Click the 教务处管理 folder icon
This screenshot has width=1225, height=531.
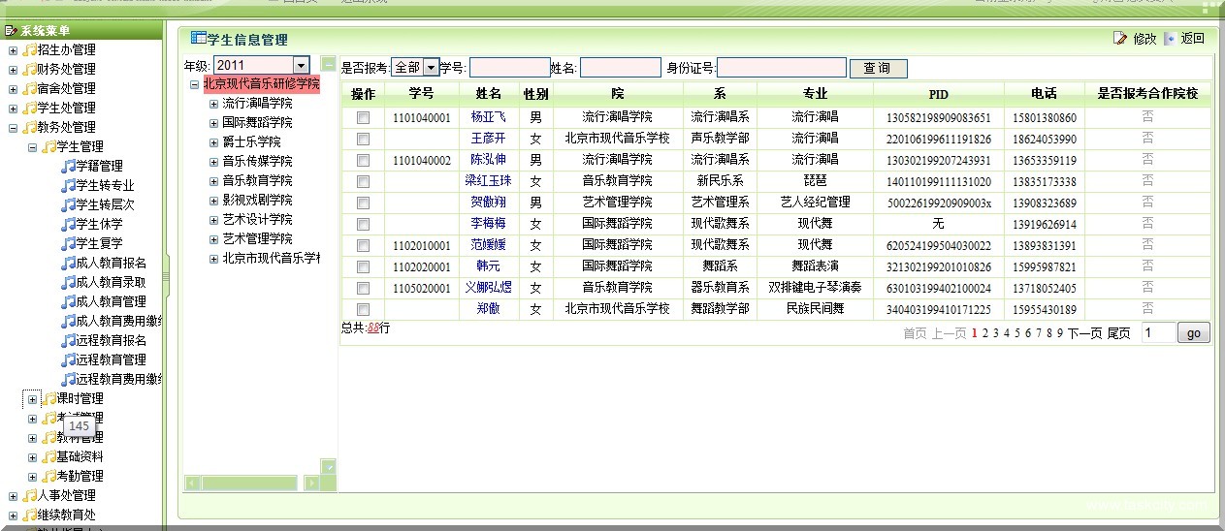point(29,127)
